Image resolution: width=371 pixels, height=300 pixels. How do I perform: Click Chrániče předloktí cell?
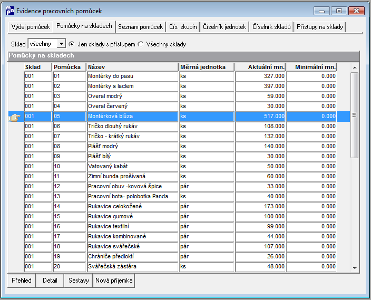[132, 256]
